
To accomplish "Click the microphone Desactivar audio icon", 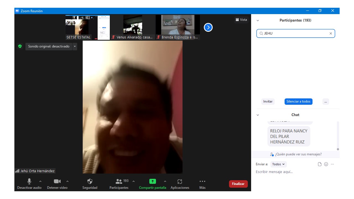I will [29, 181].
